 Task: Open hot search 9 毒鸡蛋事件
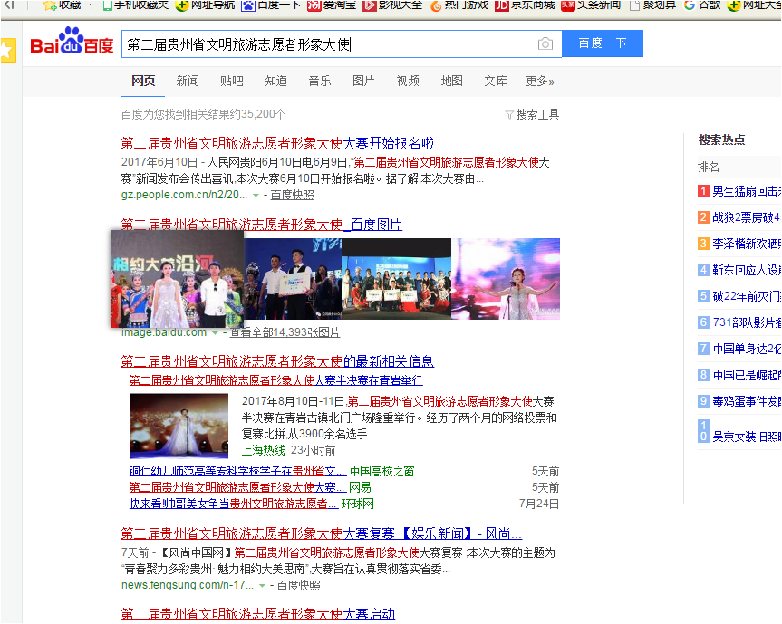[746, 401]
